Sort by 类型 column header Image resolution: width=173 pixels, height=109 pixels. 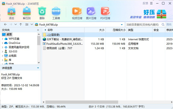point(140,30)
